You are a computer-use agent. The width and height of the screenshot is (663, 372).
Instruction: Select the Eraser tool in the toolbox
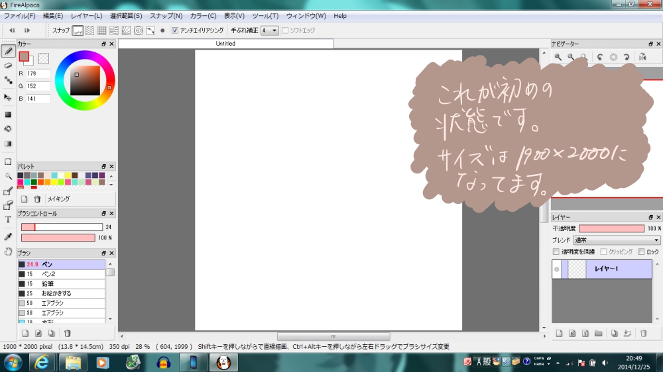[8, 65]
